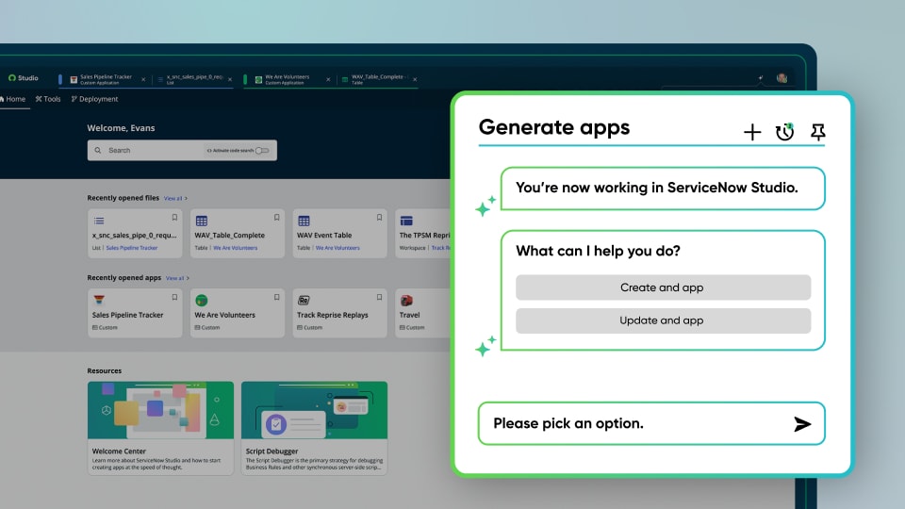This screenshot has width=905, height=509.
Task: Close the We Are Volunteers tab
Action: coord(328,79)
